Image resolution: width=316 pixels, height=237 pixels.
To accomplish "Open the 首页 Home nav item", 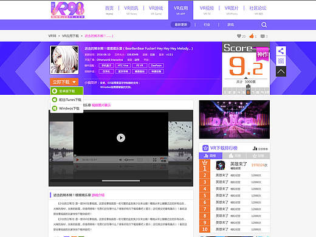I will tap(109, 10).
